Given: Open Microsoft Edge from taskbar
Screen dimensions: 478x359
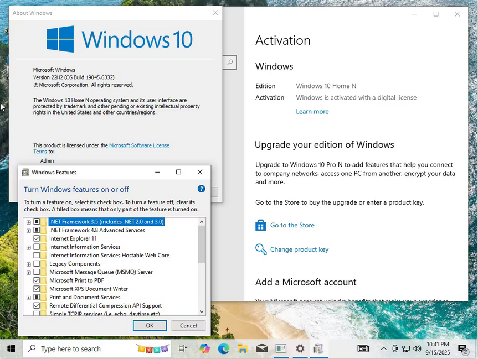Looking at the screenshot, I should [x=223, y=348].
